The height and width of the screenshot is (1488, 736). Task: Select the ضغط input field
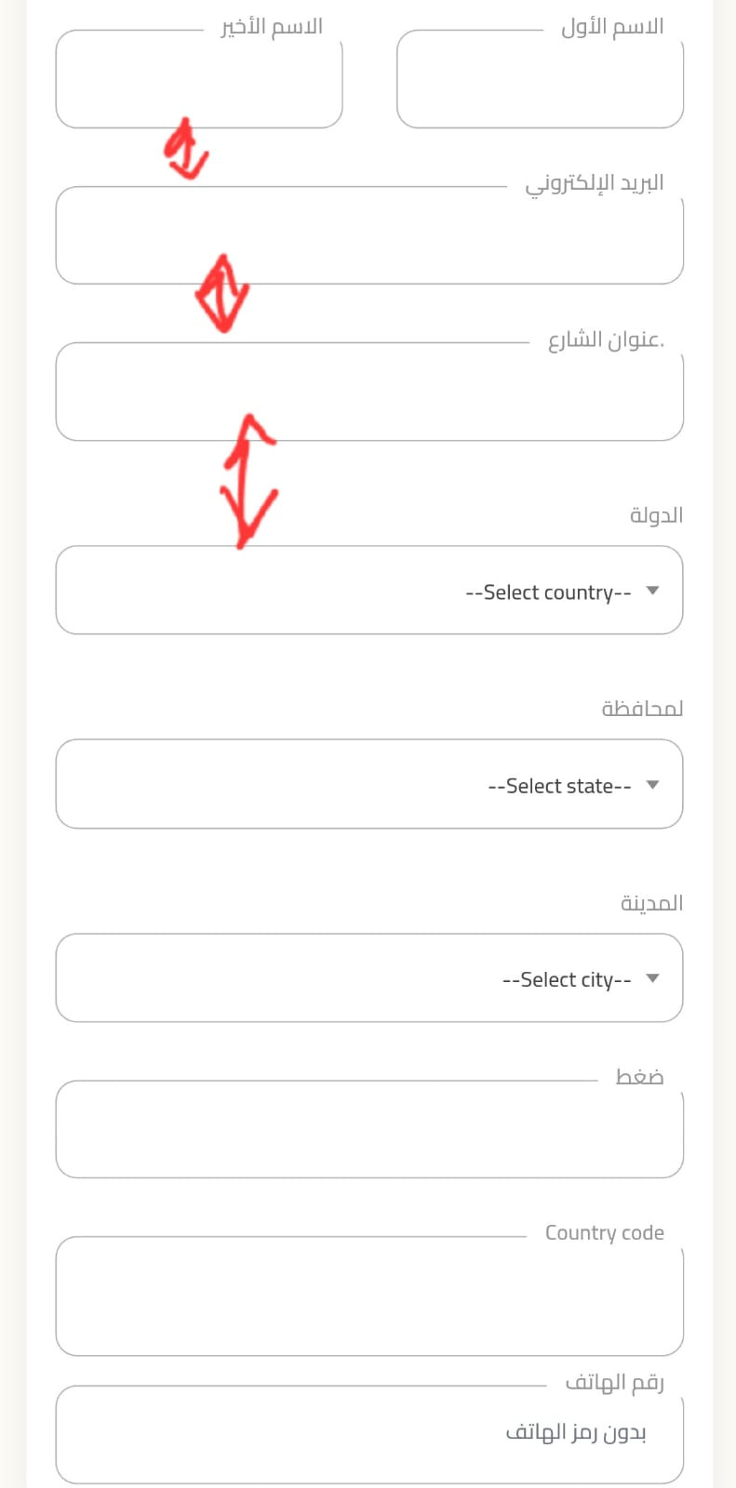[x=369, y=1129]
